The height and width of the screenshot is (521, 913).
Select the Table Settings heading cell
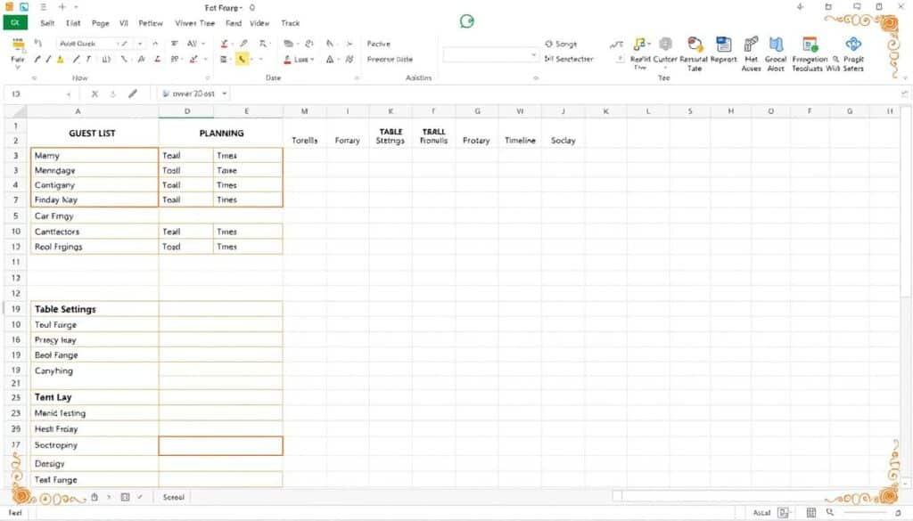coord(93,309)
